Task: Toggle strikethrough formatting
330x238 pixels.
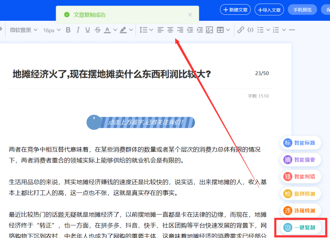Action: click(97, 30)
